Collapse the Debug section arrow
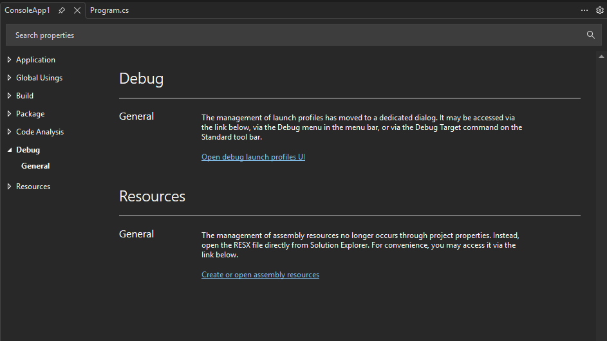The height and width of the screenshot is (341, 607). [9, 150]
